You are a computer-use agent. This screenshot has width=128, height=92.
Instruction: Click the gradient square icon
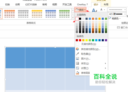tap(78, 63)
